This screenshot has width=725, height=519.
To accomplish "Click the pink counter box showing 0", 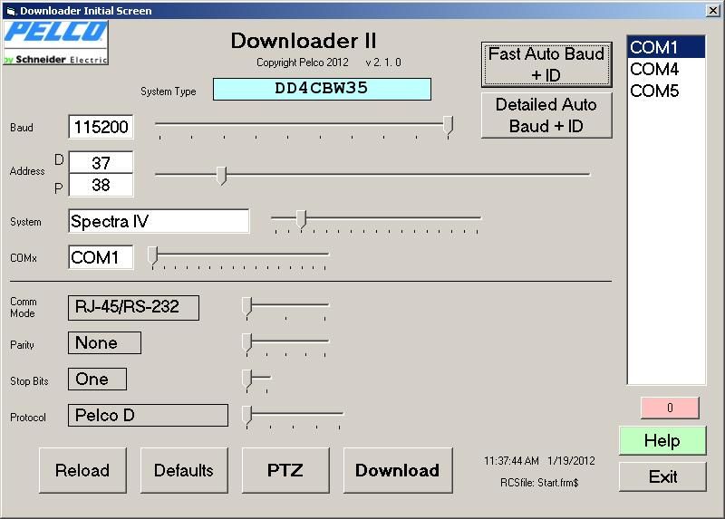I will coord(670,408).
